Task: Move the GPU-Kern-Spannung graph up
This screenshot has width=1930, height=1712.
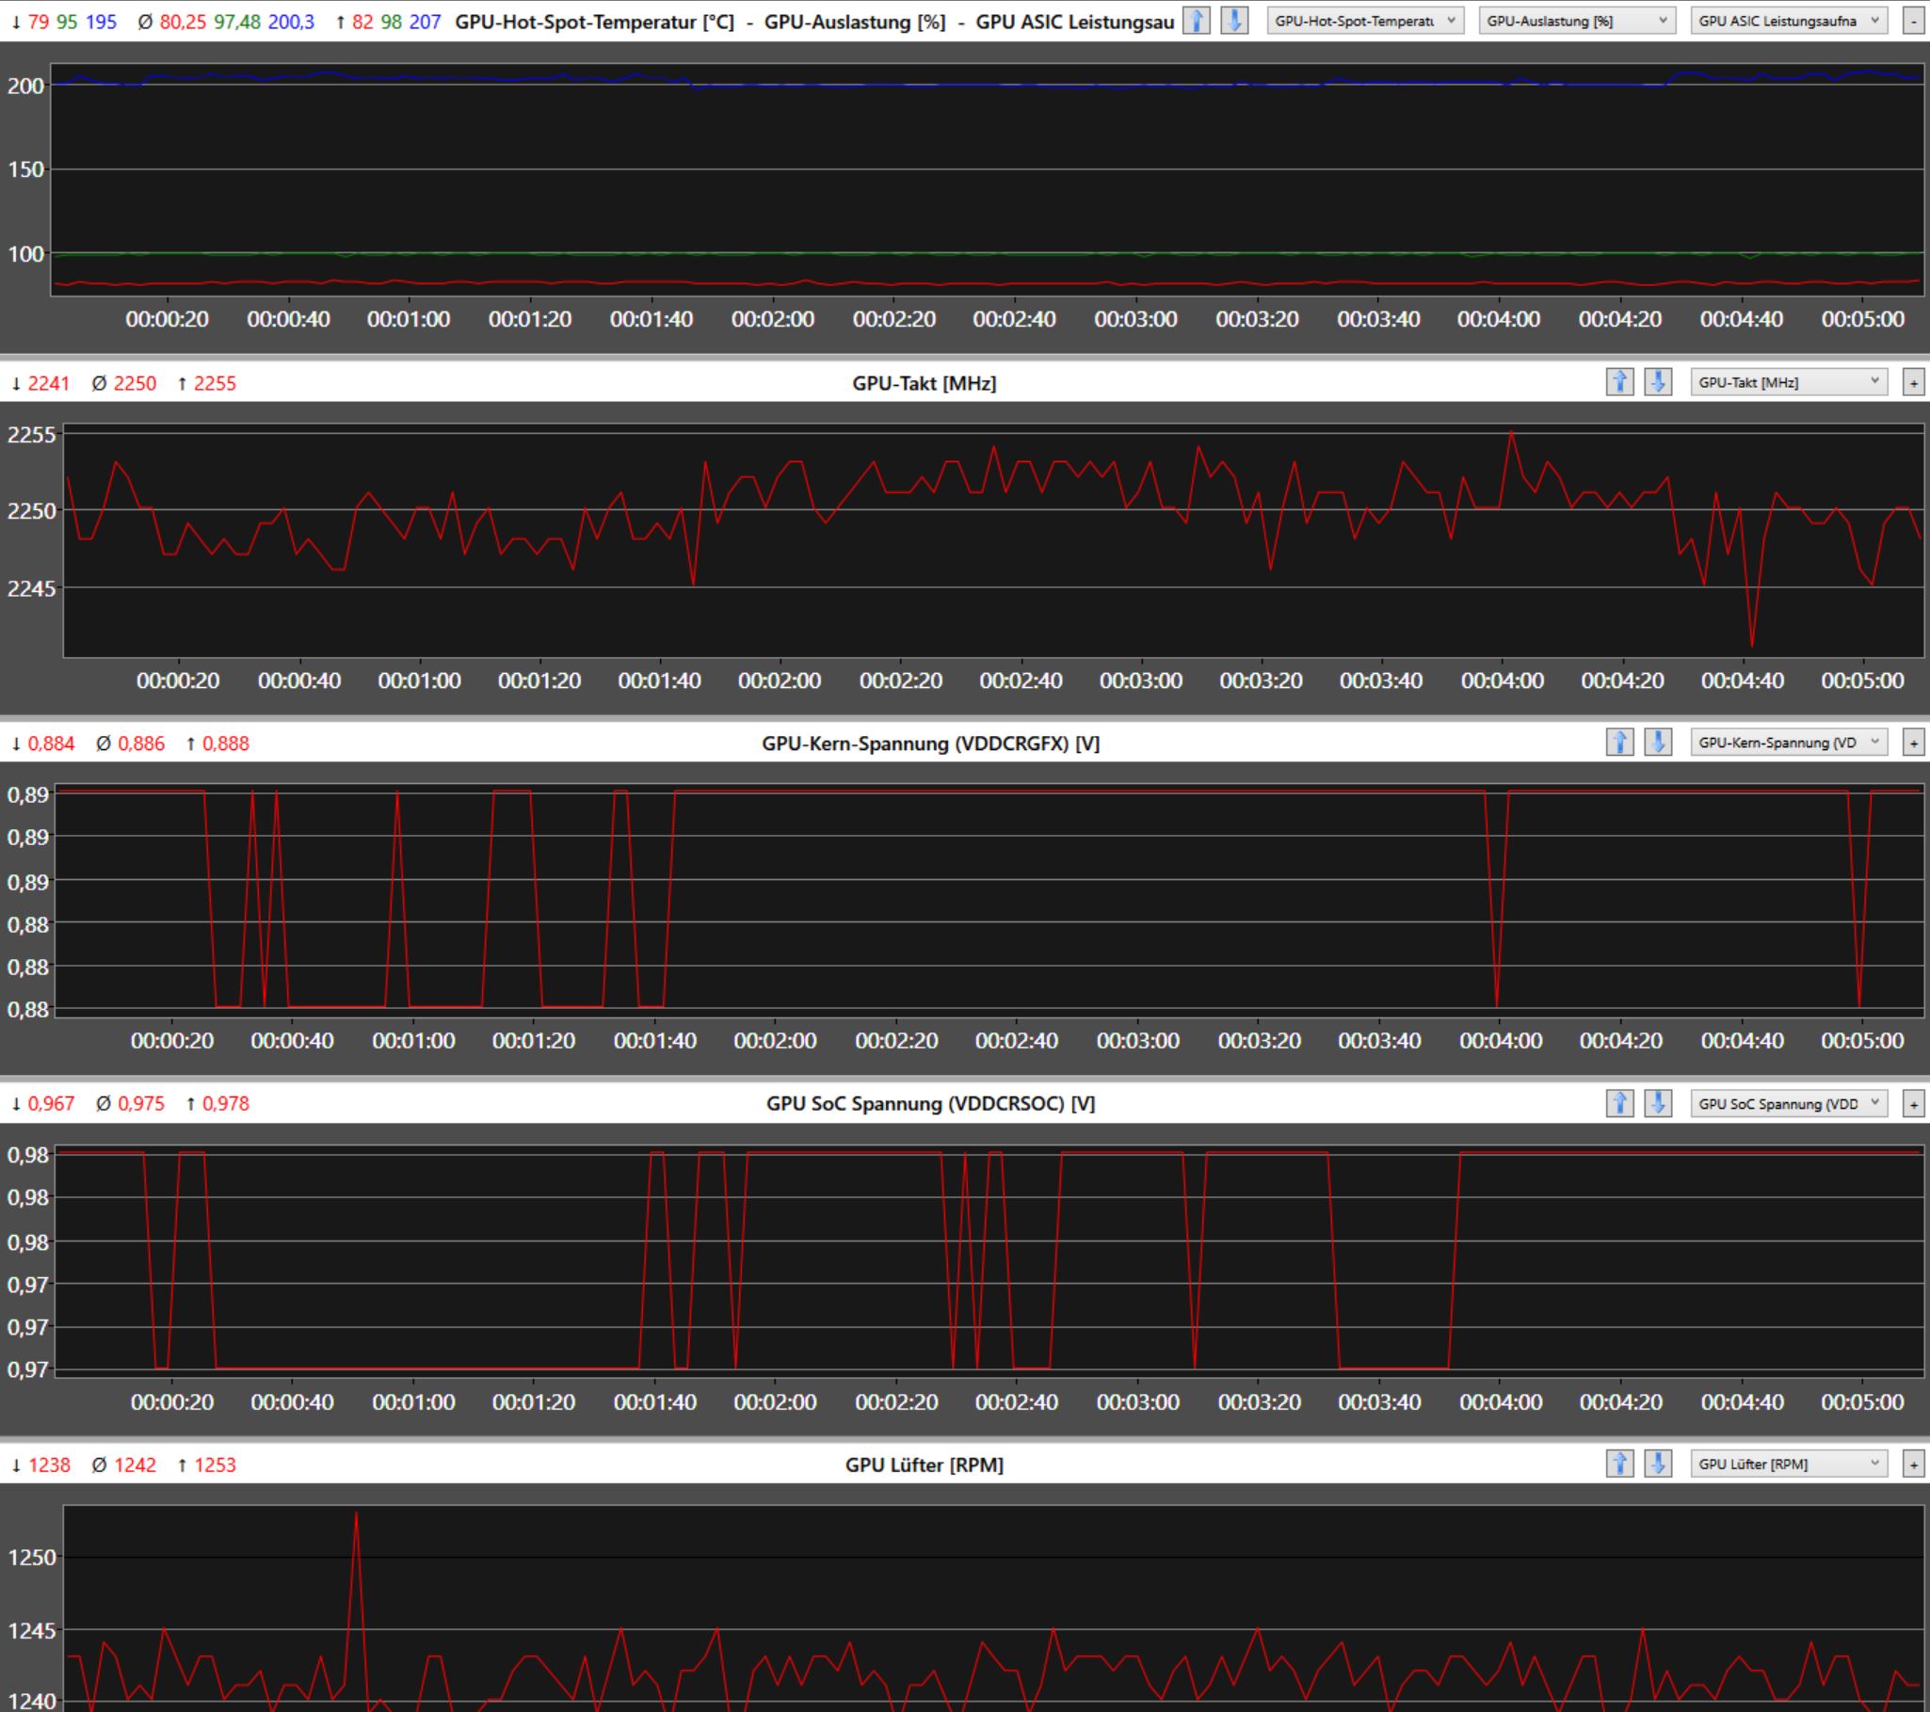Action: point(1619,743)
